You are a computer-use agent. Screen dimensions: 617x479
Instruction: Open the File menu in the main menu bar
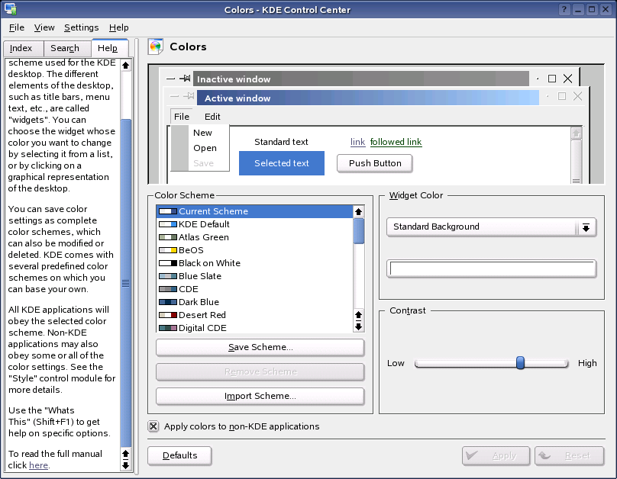point(17,27)
